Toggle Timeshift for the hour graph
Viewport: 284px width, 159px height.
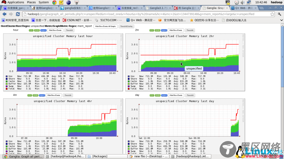[69, 30]
